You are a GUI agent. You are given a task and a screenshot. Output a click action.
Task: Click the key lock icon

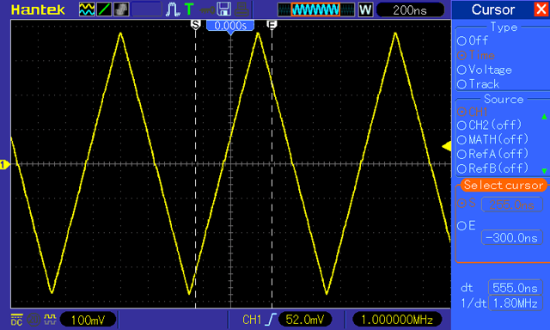coord(207,9)
